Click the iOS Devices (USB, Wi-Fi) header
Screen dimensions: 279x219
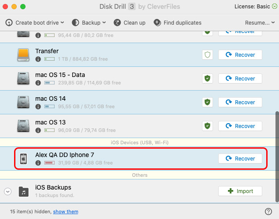139,142
